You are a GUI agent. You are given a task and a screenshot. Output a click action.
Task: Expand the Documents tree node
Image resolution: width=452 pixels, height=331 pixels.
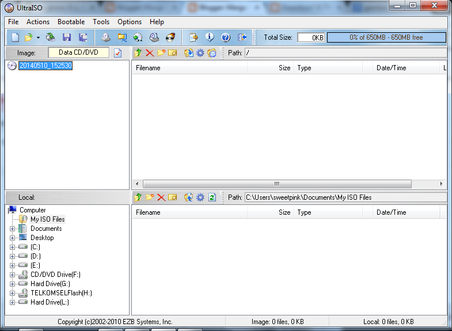point(12,229)
